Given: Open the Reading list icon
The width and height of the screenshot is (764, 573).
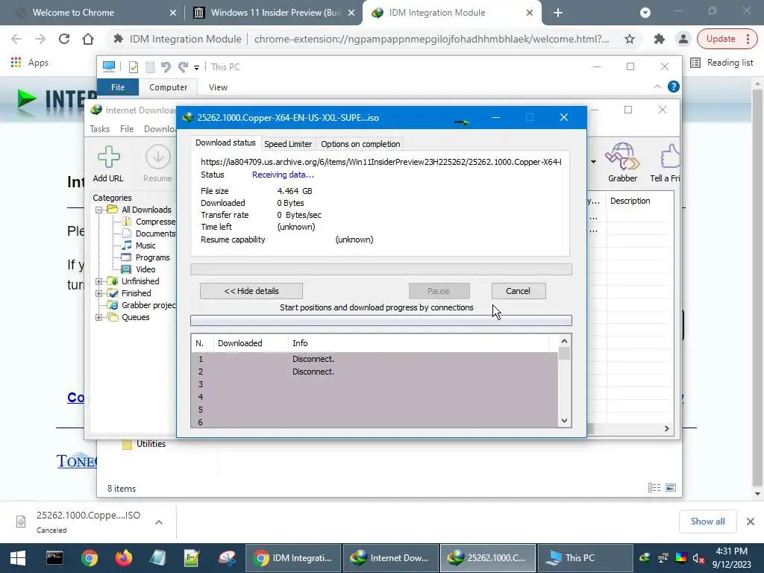Looking at the screenshot, I should point(695,63).
